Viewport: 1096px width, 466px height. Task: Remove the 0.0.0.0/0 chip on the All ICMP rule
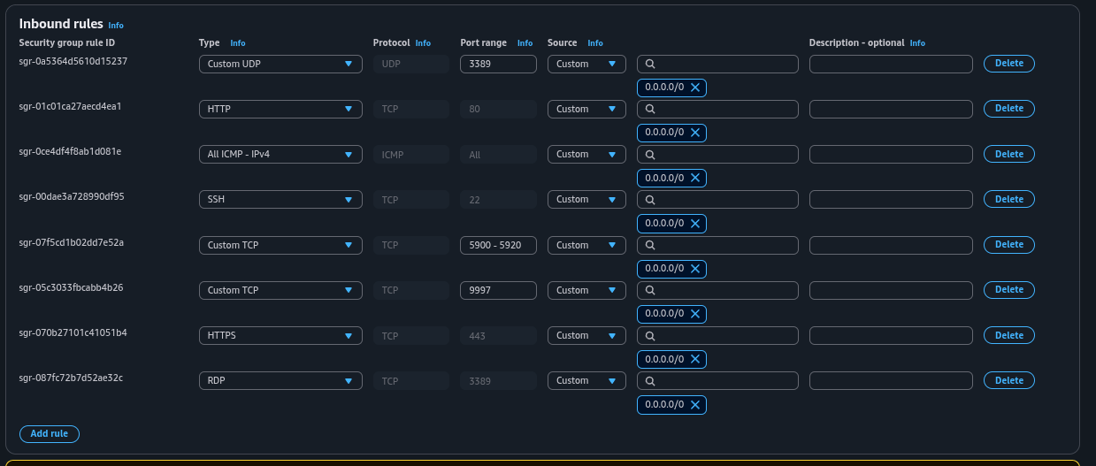(695, 178)
